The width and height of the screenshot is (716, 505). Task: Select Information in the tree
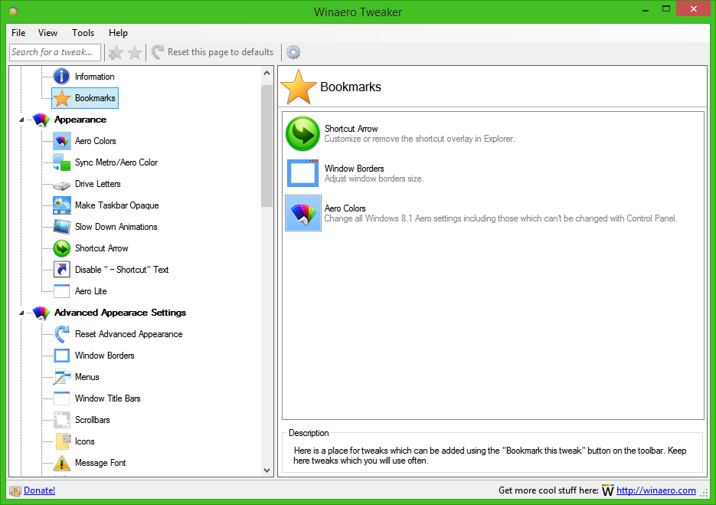(94, 77)
